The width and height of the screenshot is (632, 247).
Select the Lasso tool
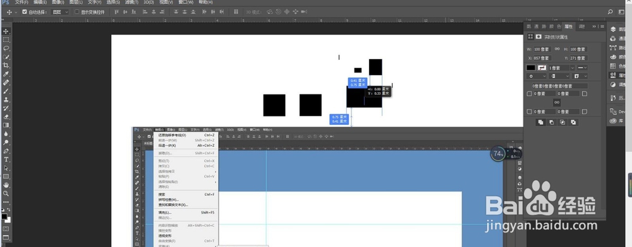click(6, 48)
